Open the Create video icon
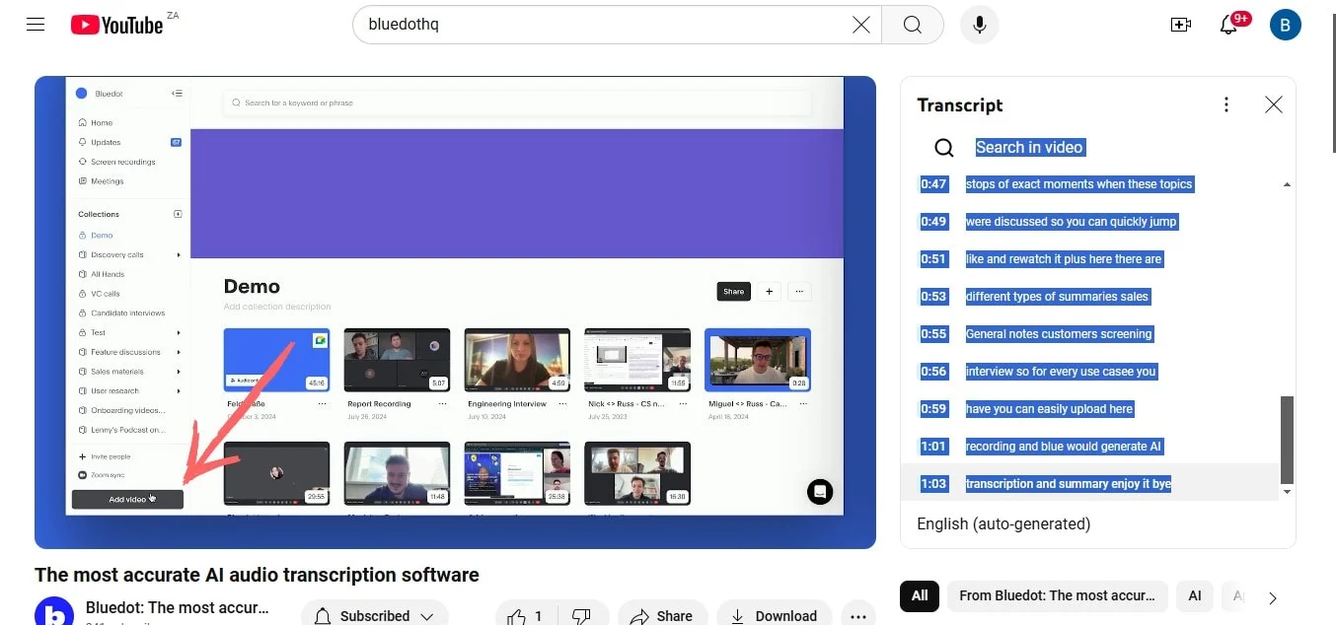 [1181, 25]
